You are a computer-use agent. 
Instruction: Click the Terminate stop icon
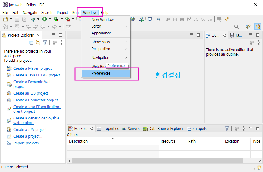coord(182,19)
